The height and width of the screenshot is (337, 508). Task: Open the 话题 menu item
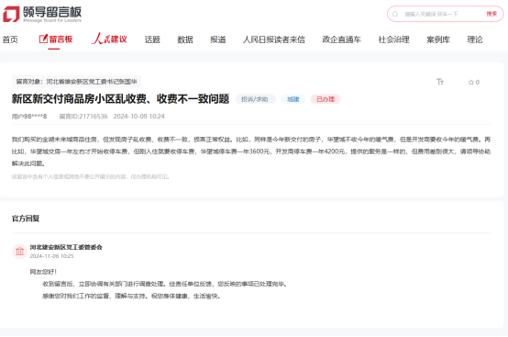[152, 39]
